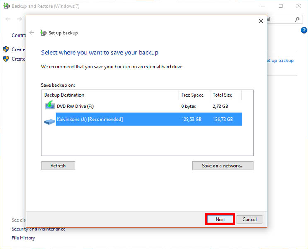The image size is (308, 249).
Task: Click the Kaivinkone external drive icon
Action: [x=50, y=121]
